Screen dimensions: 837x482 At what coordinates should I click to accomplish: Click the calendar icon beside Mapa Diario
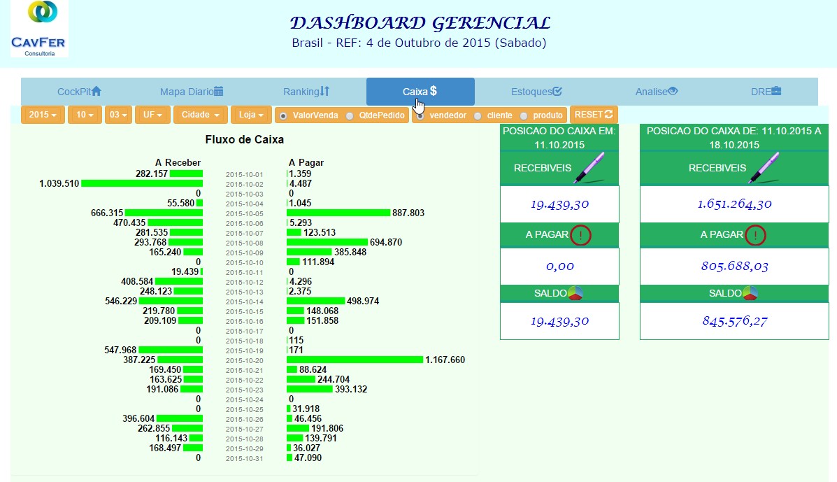pos(218,91)
